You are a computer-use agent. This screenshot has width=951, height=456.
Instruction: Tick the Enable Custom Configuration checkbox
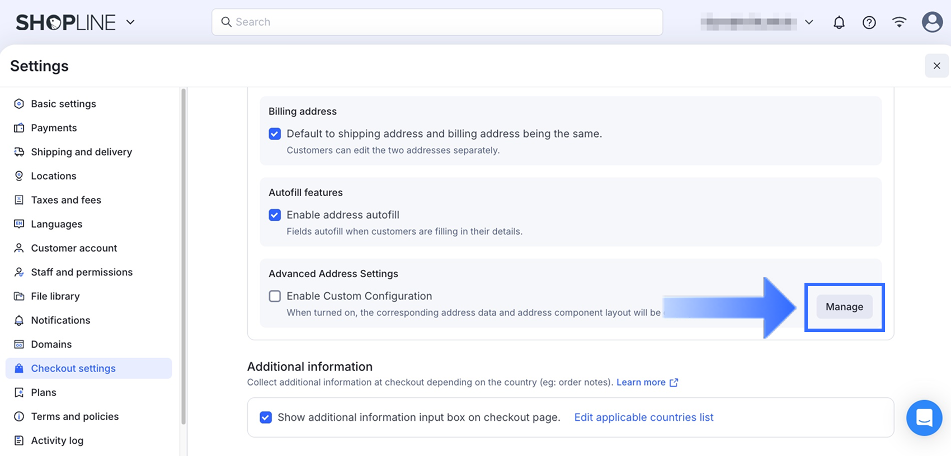(x=275, y=296)
